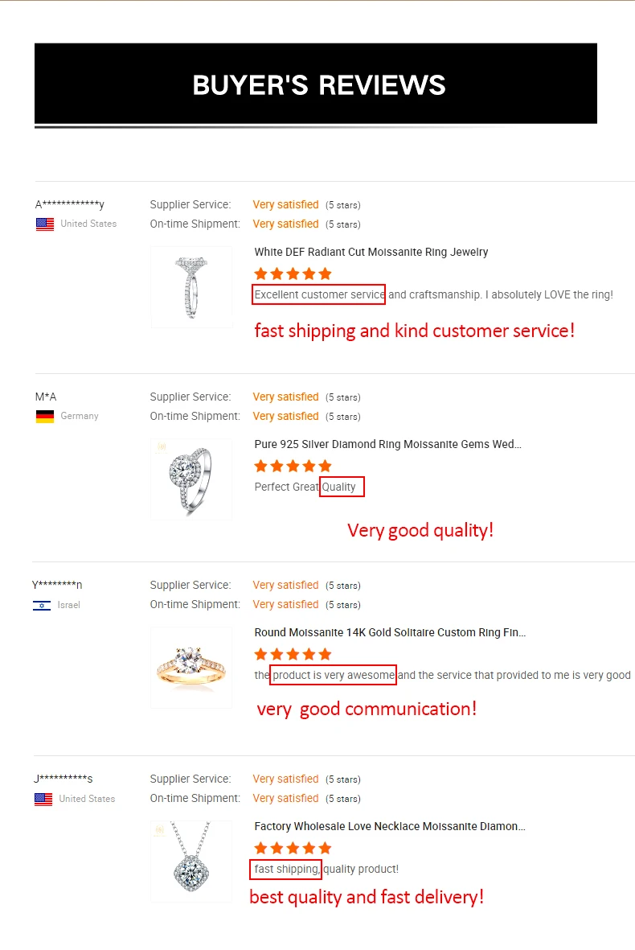Click the boxed 'fast shipping,' review text
Image resolution: width=635 pixels, height=950 pixels.
[285, 869]
